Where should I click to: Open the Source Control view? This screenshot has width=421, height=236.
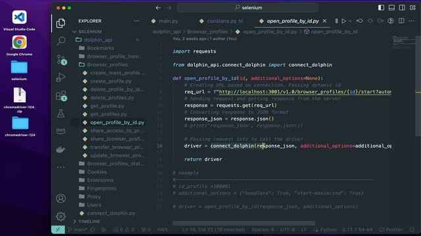pyautogui.click(x=61, y=60)
